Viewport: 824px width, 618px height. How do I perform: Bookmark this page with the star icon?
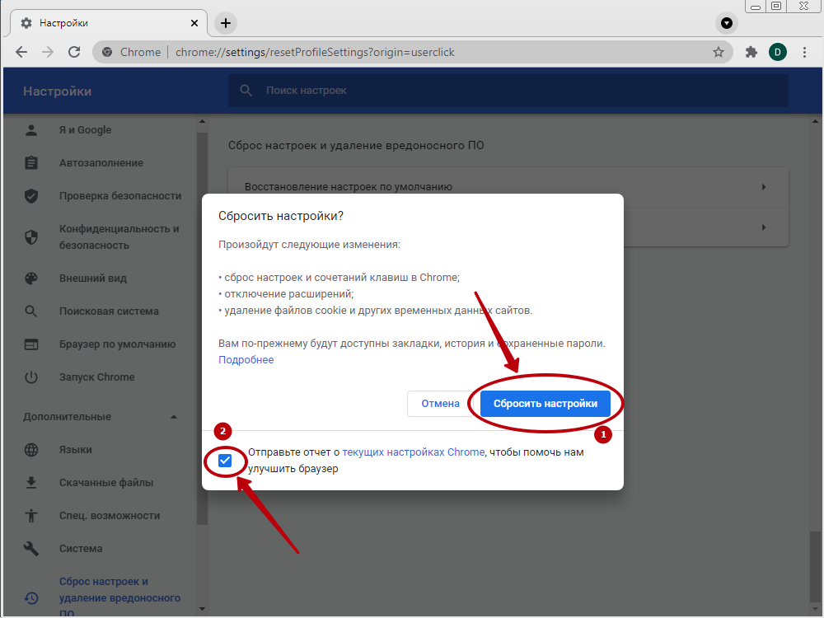[x=718, y=52]
